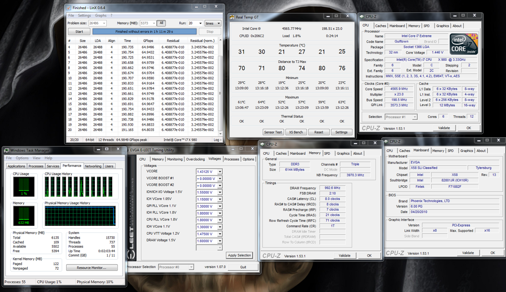Click the Physical Memory Usage History graph
Viewport: 506px width, 292px height.
click(80, 216)
